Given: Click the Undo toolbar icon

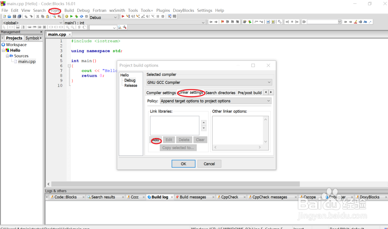Looking at the screenshot, I should (26, 16).
